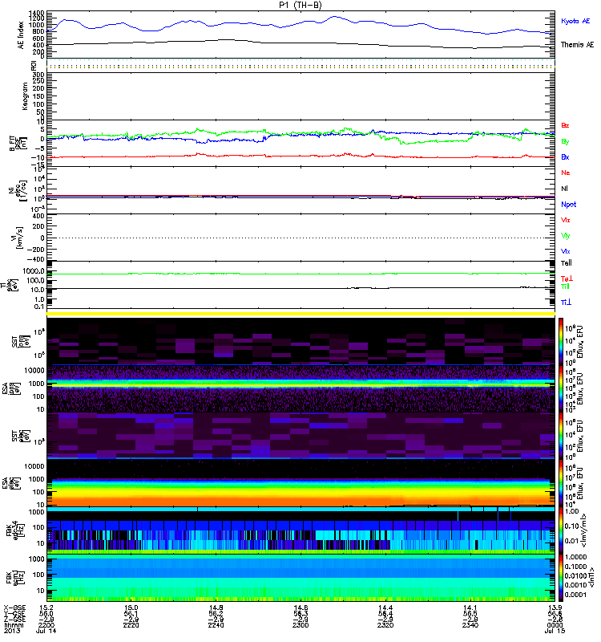Click the "2220" time tick label
The height and width of the screenshot is (642, 601).
click(x=131, y=625)
